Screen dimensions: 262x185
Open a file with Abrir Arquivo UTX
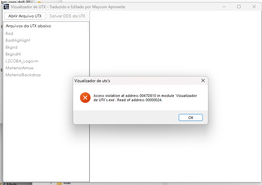pos(25,16)
